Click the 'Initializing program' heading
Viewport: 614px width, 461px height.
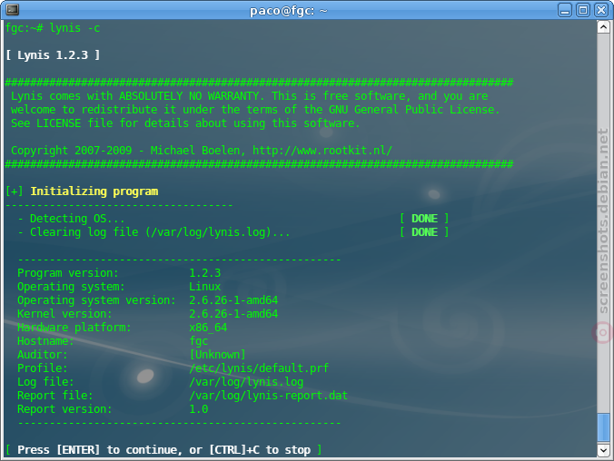(94, 191)
